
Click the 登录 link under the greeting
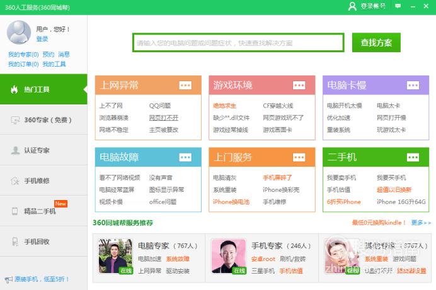(x=42, y=39)
